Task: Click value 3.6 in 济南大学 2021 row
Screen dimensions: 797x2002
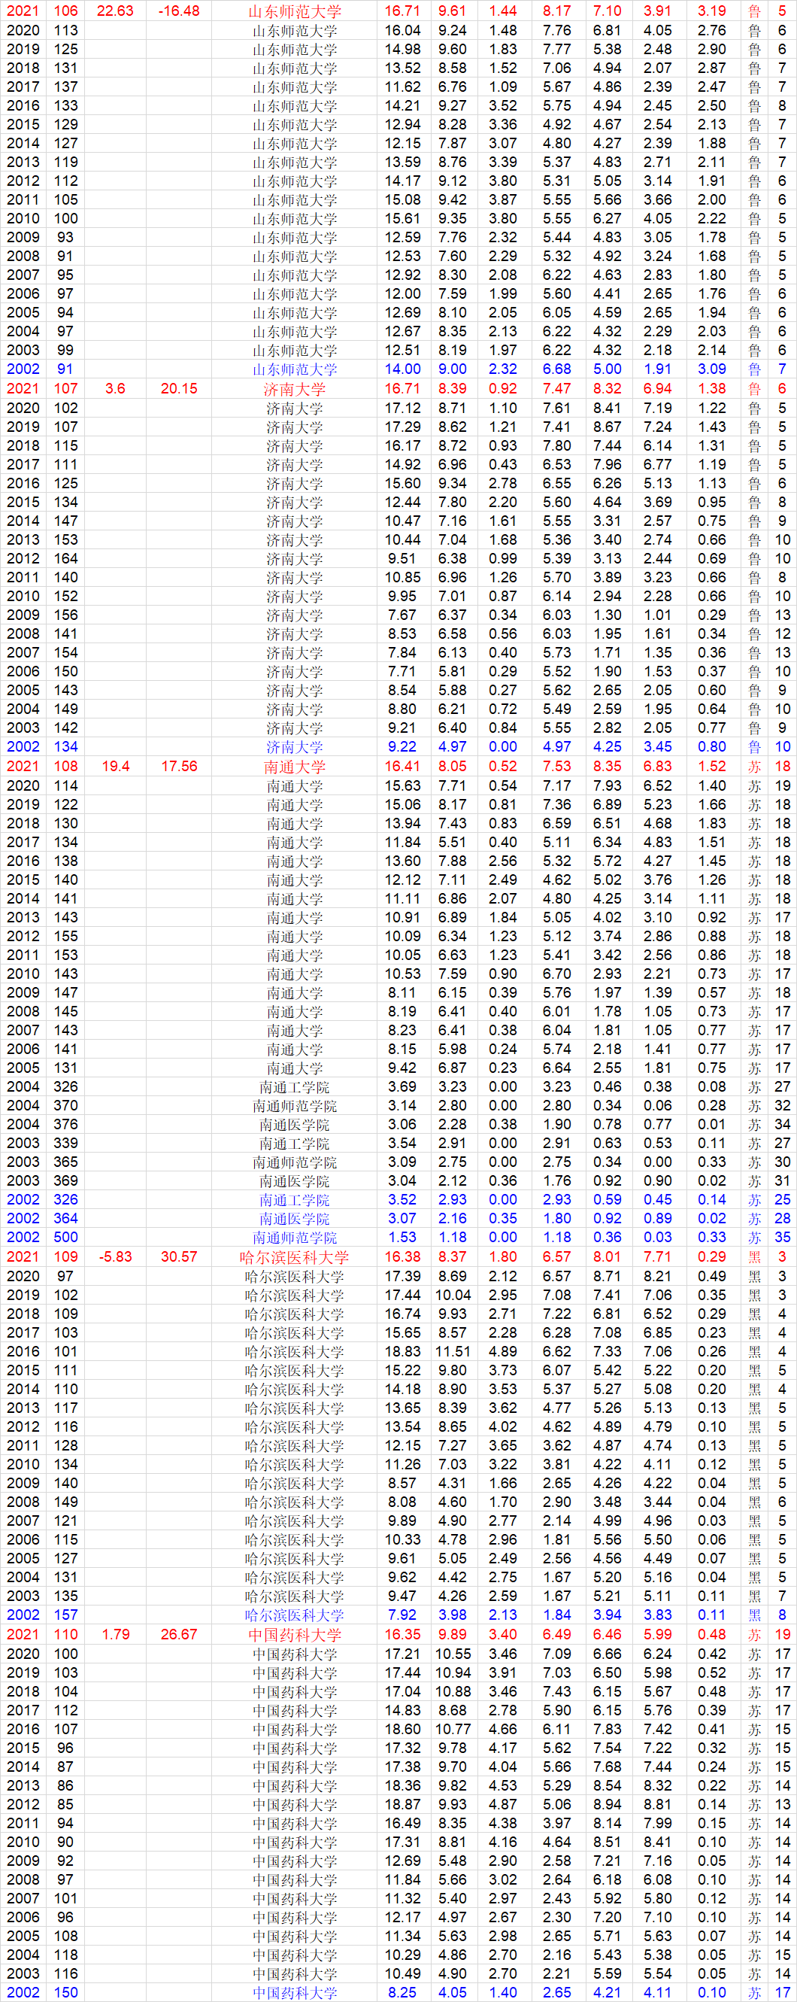Action: click(115, 388)
